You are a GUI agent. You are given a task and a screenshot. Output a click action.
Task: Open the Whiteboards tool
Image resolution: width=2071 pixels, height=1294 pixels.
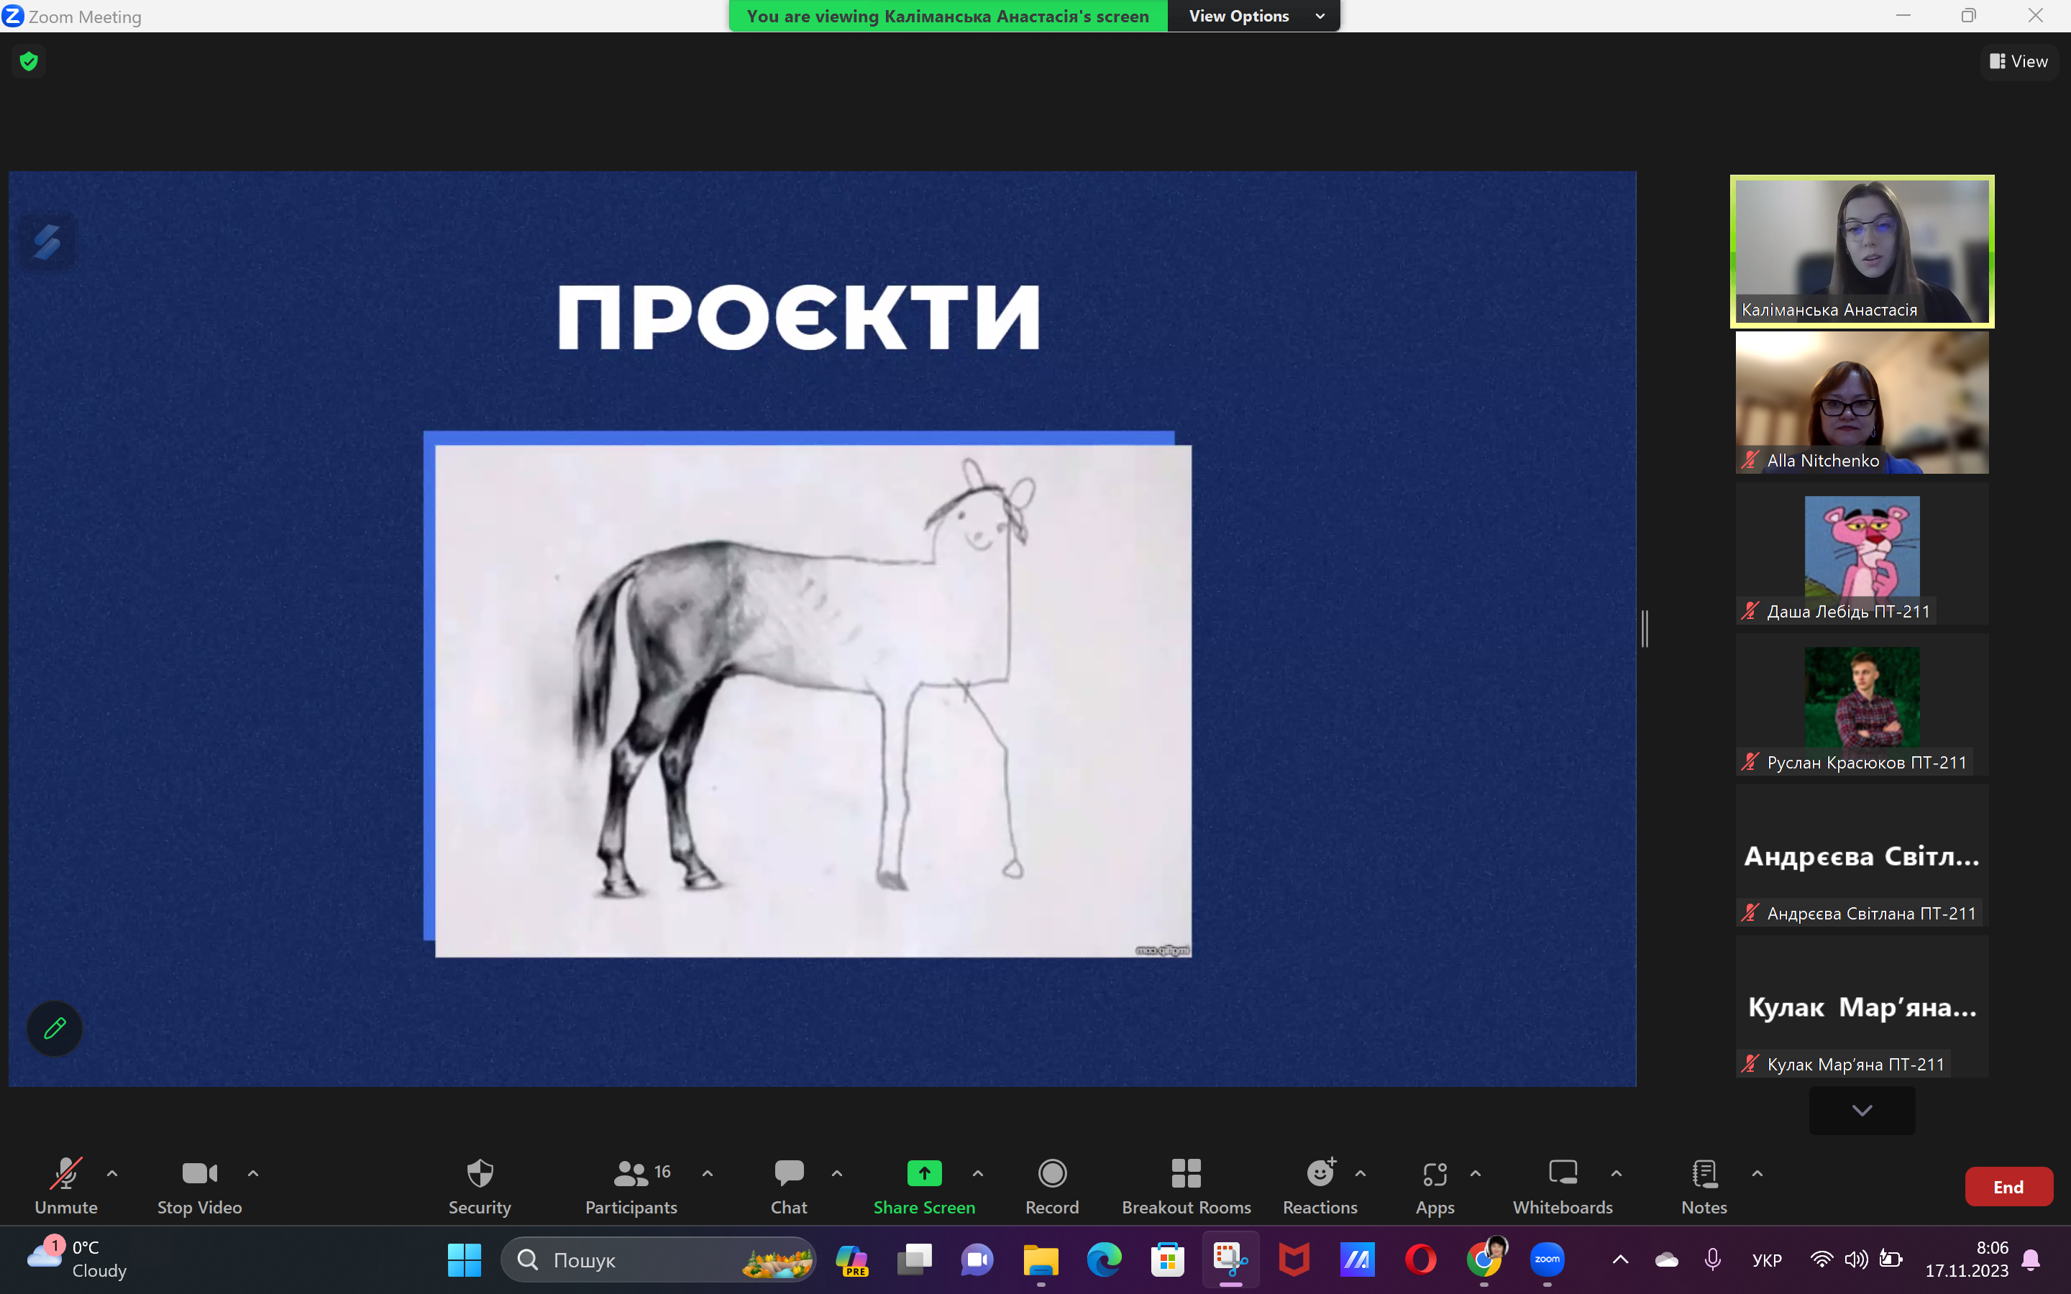1563,1185
